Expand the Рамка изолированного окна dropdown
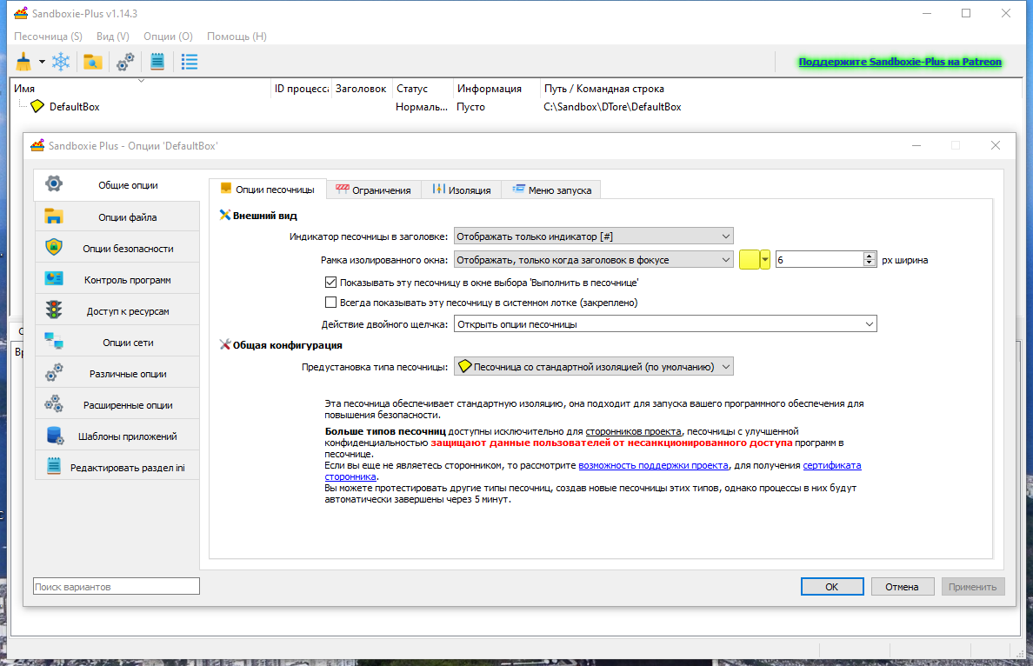This screenshot has height=666, width=1033. (594, 260)
